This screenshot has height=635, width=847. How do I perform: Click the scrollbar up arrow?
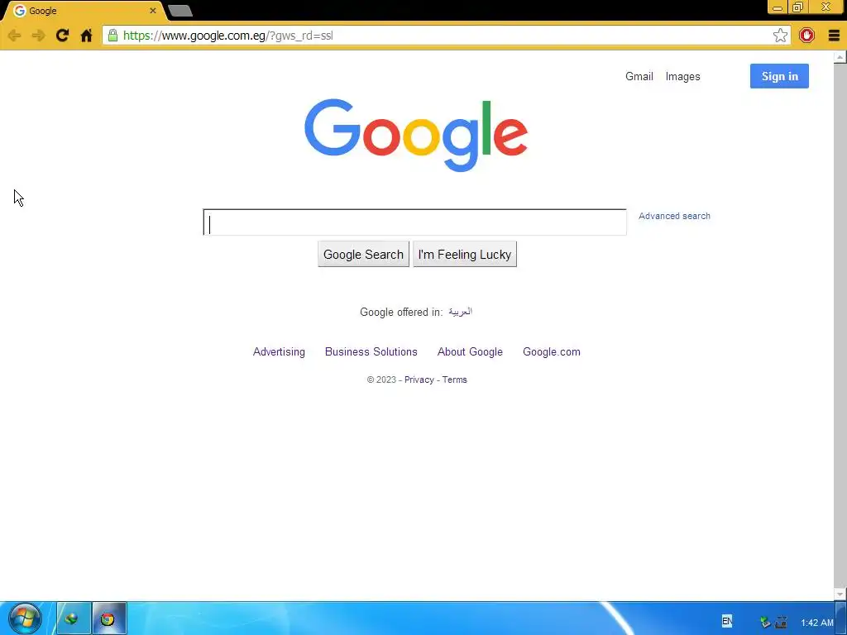(x=840, y=57)
